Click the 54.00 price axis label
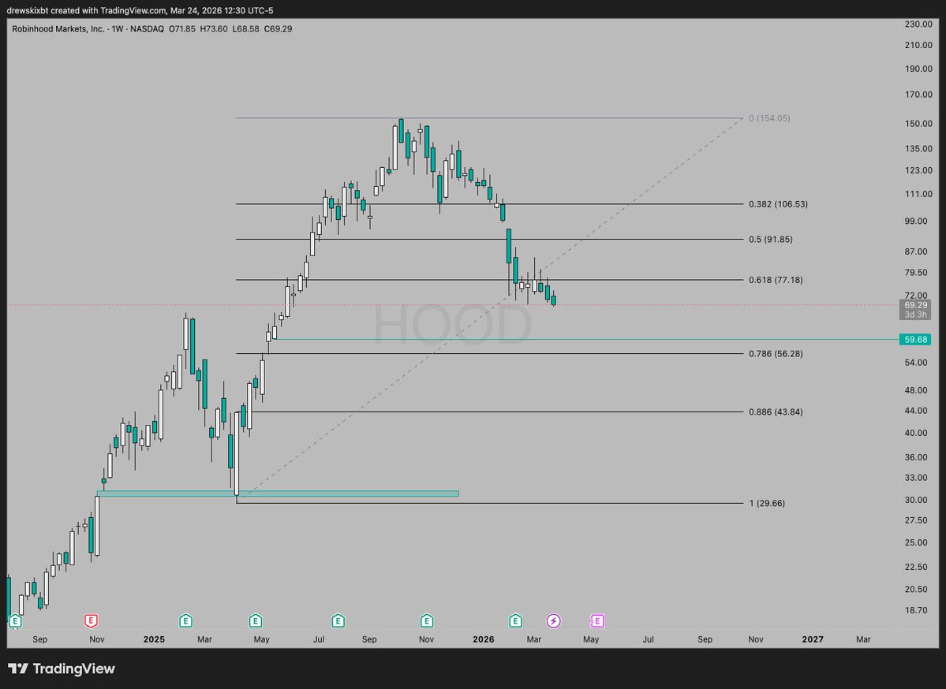Screen dimensions: 946x689 click(916, 363)
